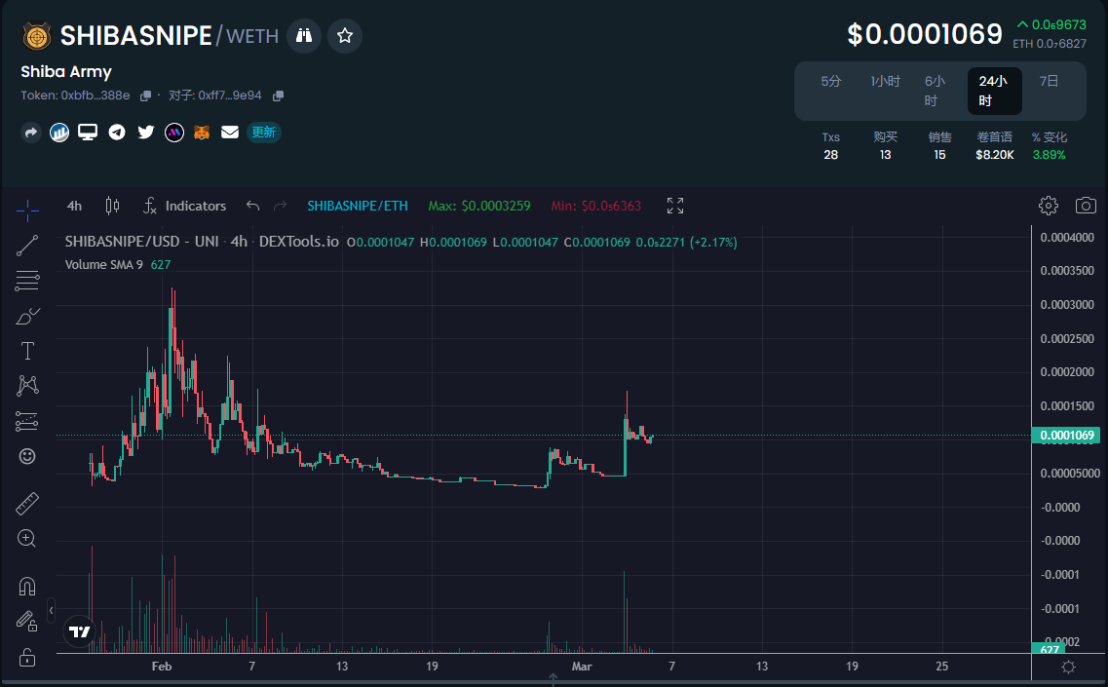Viewport: 1108px width, 687px height.
Task: Click the Min price value in red
Action: pyautogui.click(x=595, y=206)
